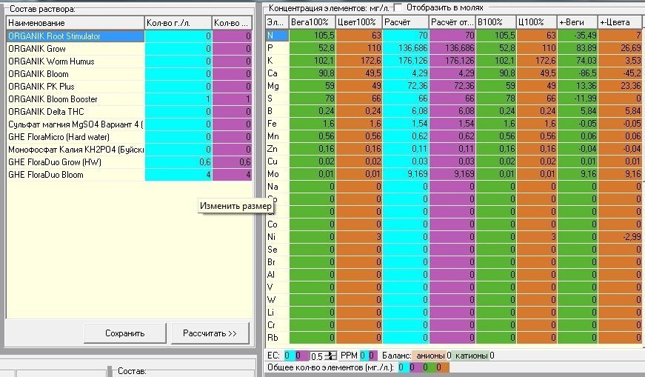This screenshot has height=377, width=645.
Task: Select the 'ORGANIK Root Stimulator' row
Action: pos(76,36)
